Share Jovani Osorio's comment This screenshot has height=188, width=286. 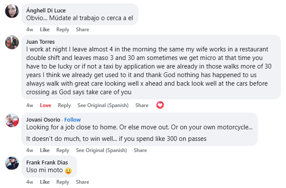[x=140, y=150]
